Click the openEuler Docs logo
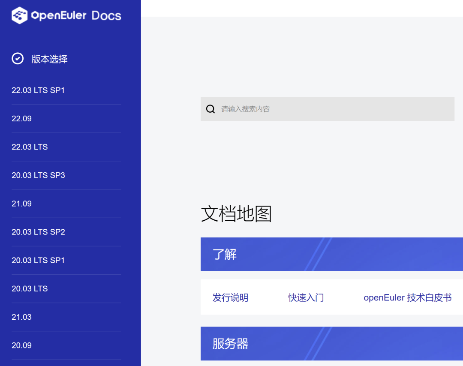This screenshot has width=463, height=366. click(66, 15)
